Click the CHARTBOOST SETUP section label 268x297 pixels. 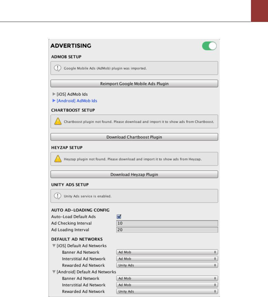coord(73,110)
